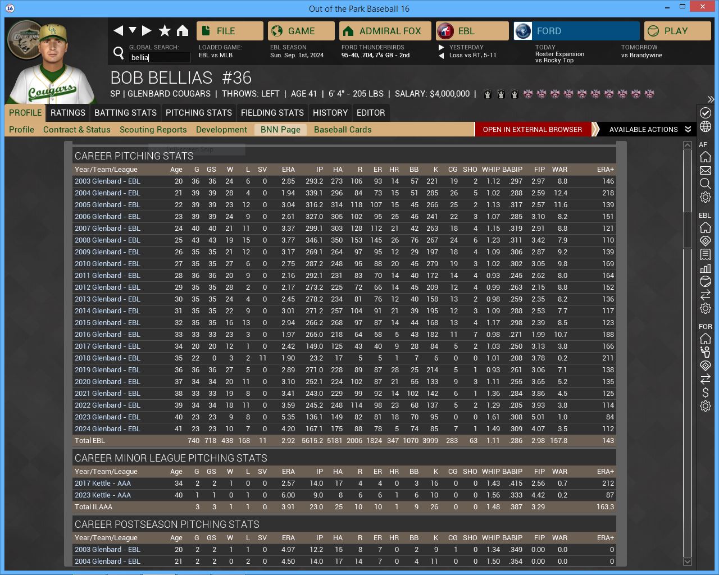
Task: Click the back navigation arrow
Action: (x=118, y=31)
